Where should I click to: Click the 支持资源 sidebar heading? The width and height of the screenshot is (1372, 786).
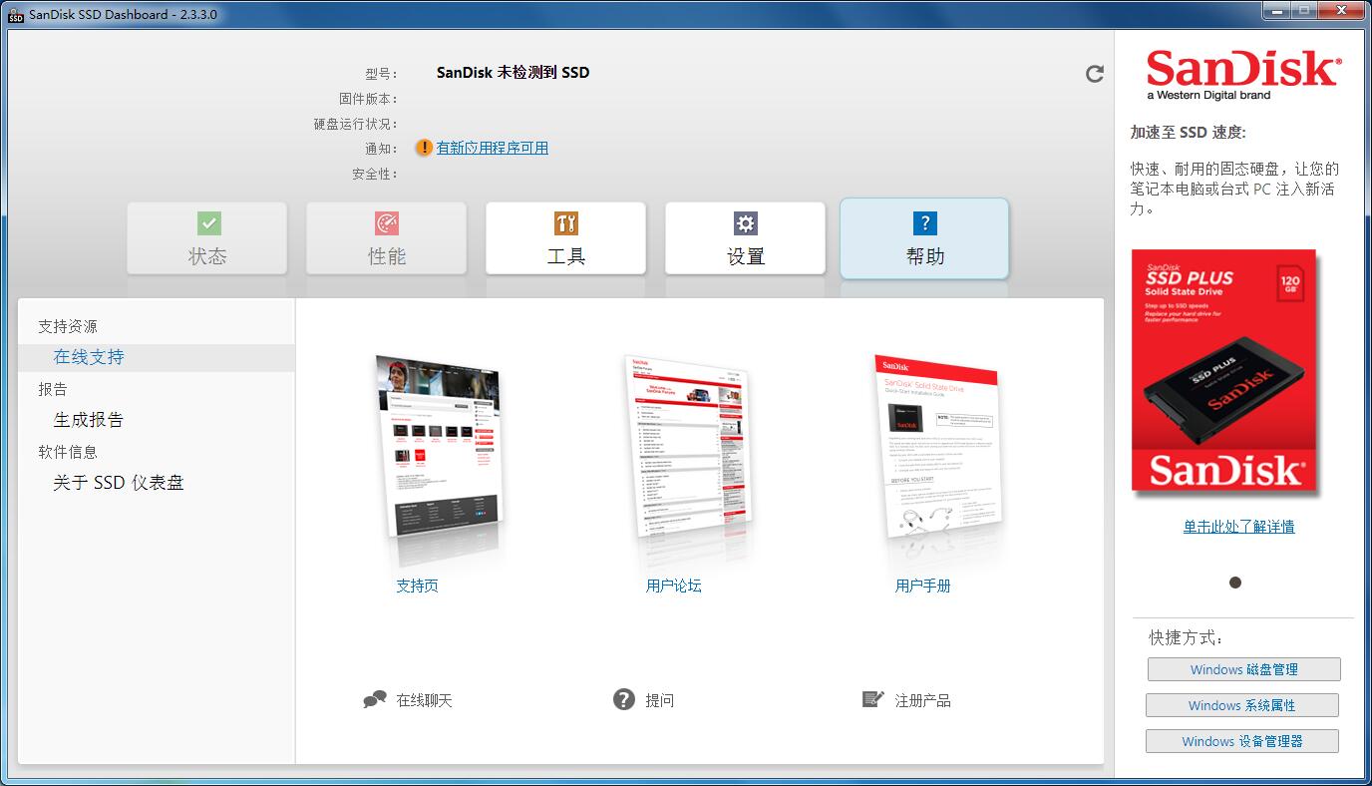[68, 326]
